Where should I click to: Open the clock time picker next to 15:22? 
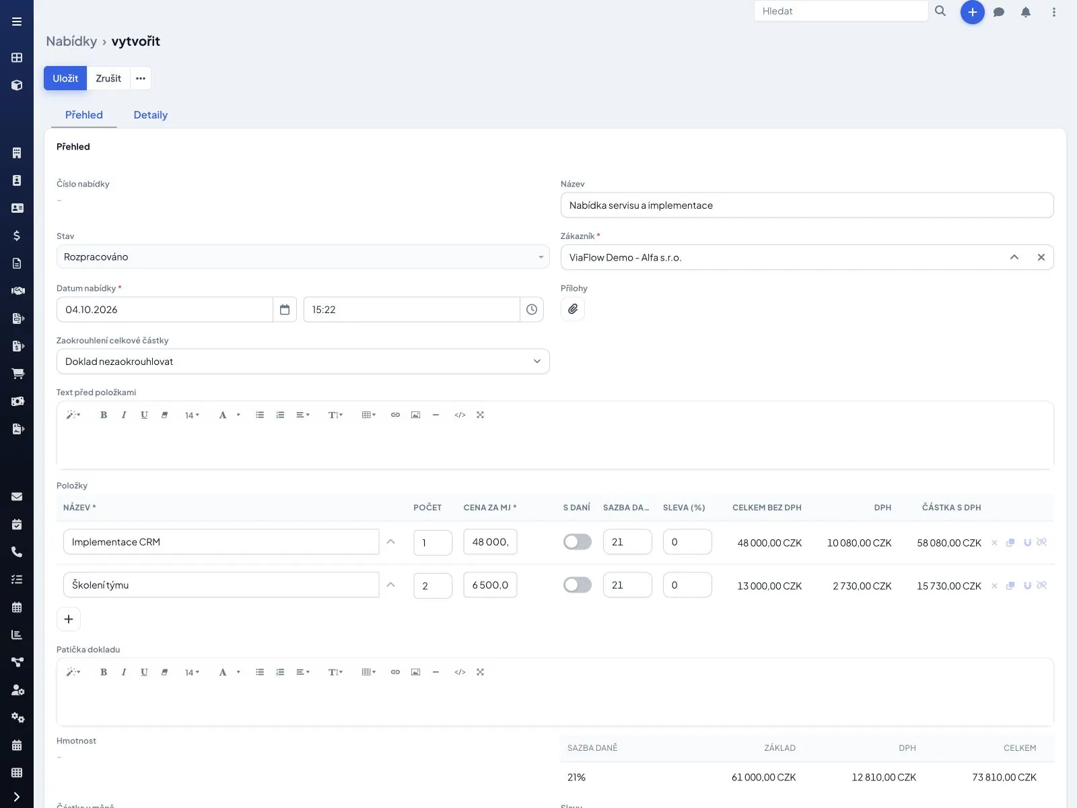coord(532,310)
